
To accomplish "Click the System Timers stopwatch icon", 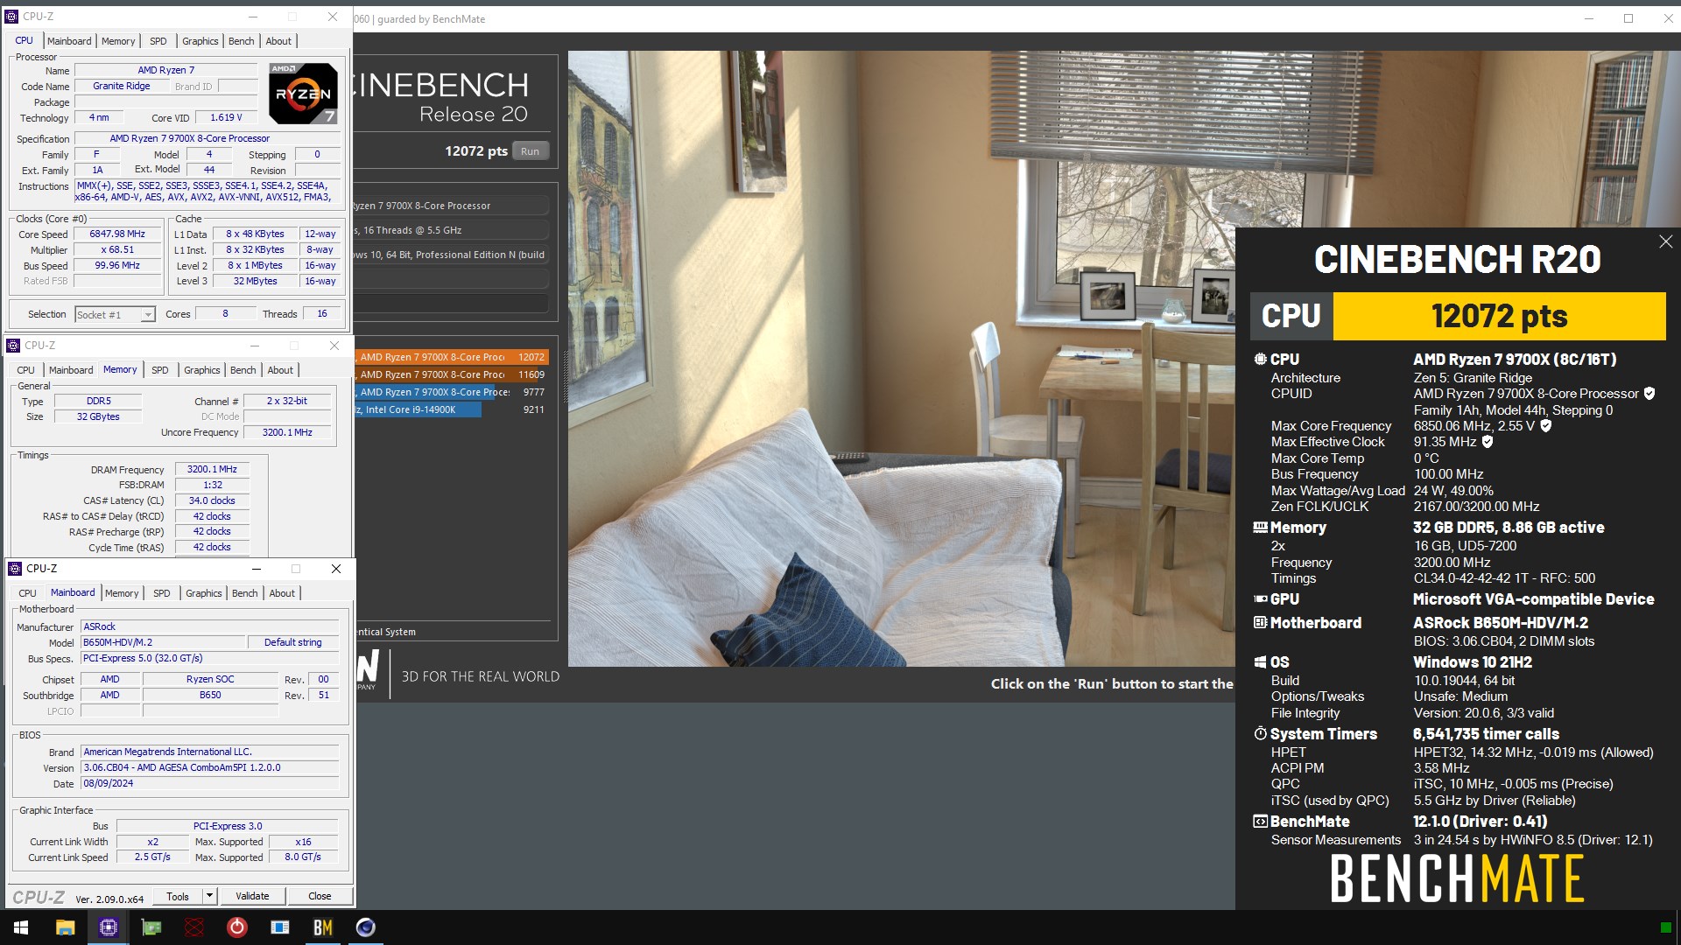I will pos(1260,733).
